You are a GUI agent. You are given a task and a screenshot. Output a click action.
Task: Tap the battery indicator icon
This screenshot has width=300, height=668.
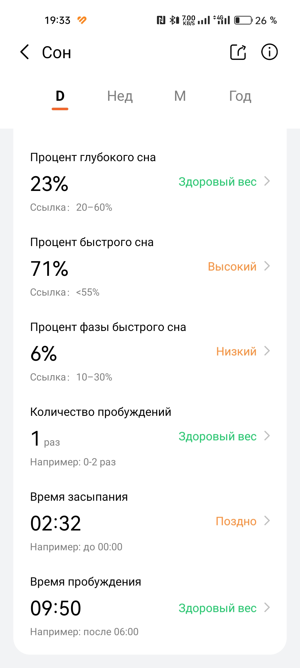[x=243, y=20]
